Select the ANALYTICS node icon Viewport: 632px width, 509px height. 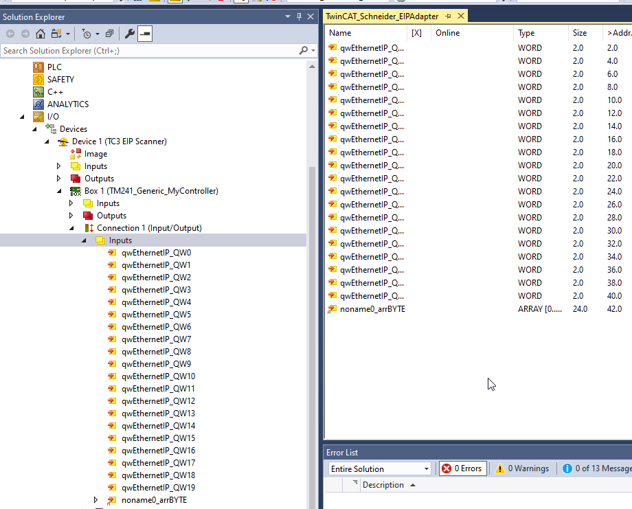[x=38, y=104]
